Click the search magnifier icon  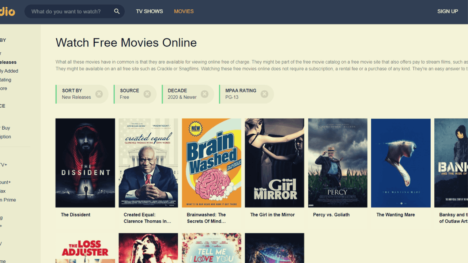[x=117, y=11]
